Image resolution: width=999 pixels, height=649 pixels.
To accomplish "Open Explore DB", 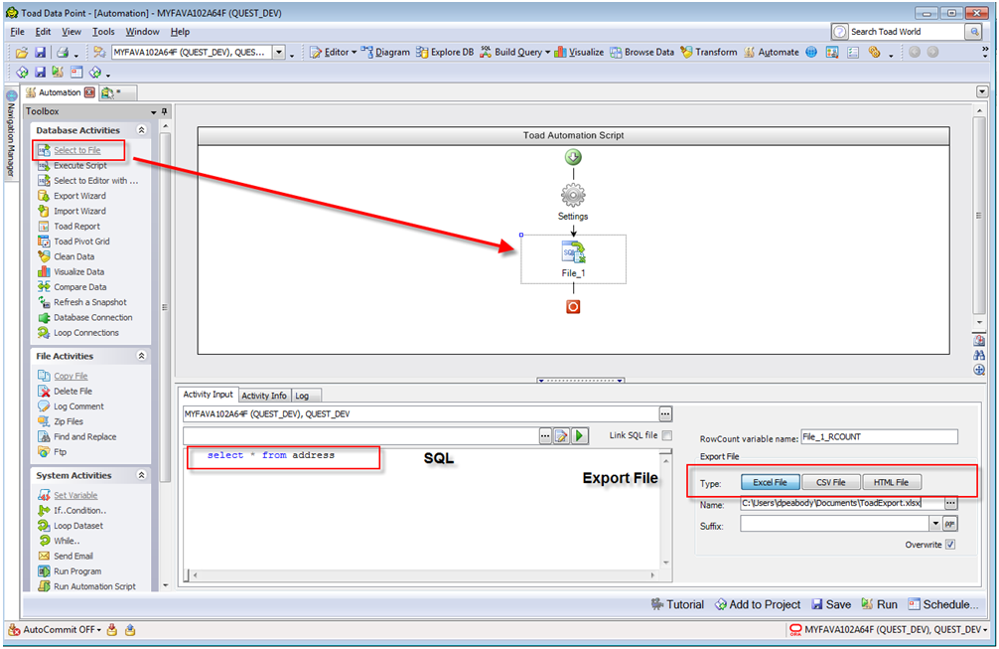I will tap(445, 53).
